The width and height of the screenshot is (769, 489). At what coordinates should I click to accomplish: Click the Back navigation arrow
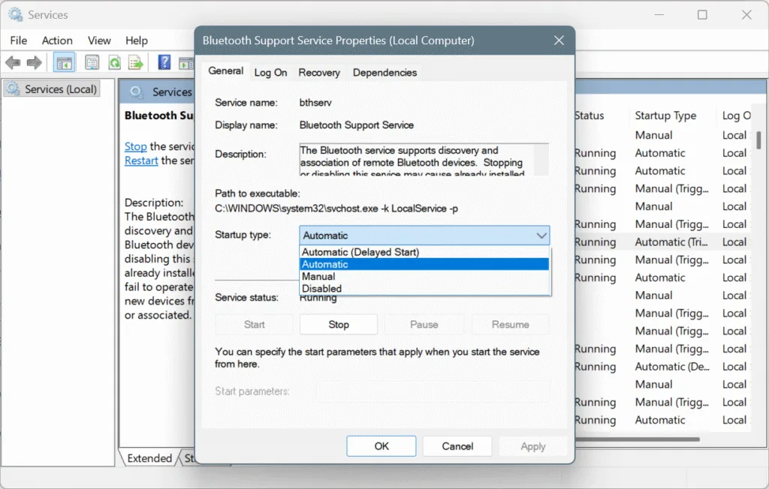(x=12, y=63)
